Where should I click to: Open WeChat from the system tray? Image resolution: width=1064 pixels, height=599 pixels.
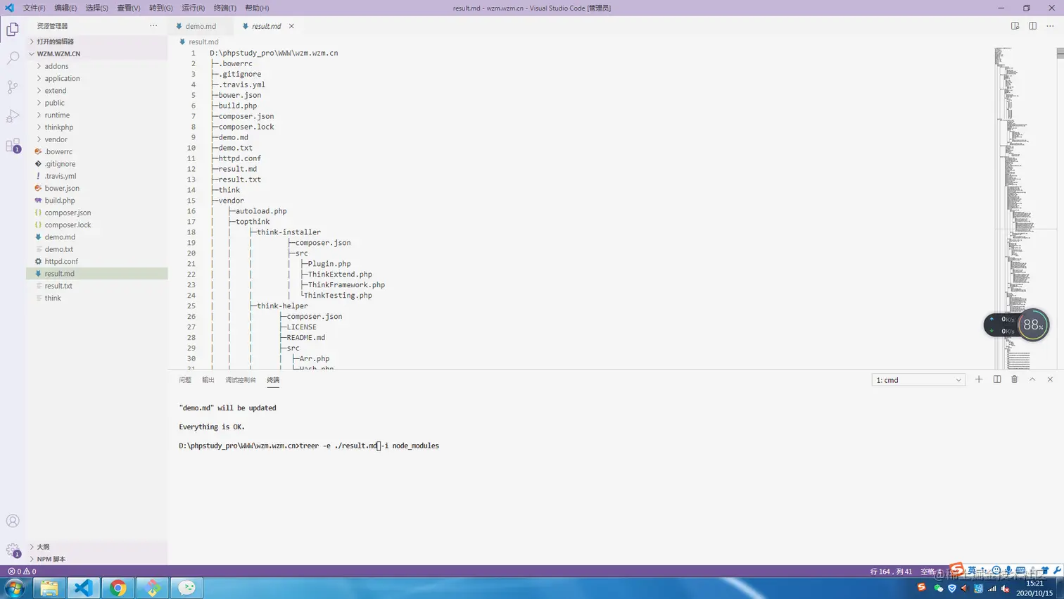point(938,588)
